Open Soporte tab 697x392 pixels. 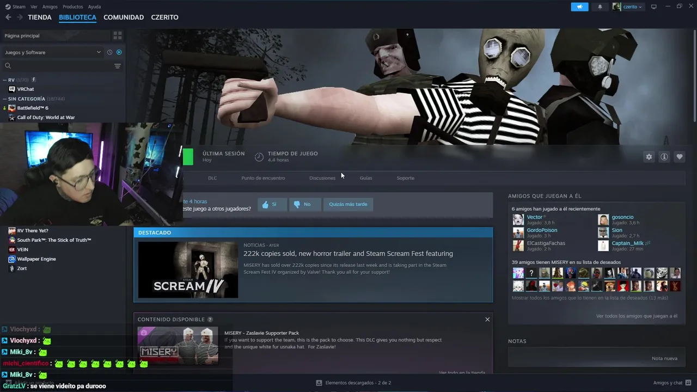[x=406, y=178]
